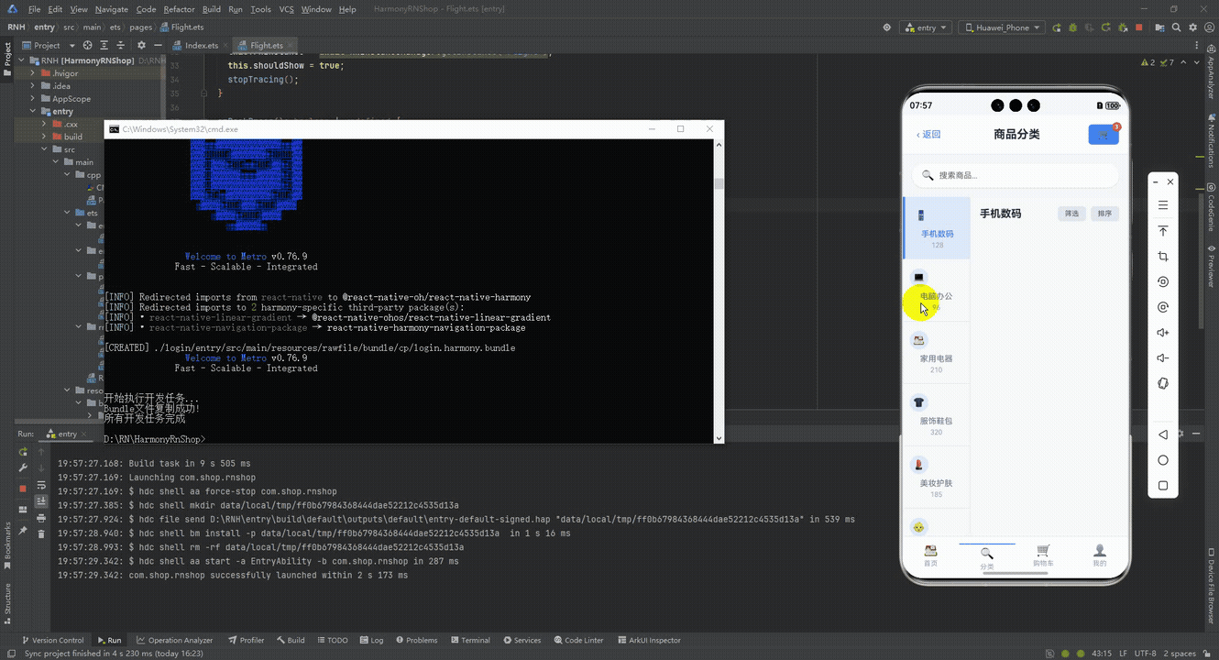Open the ArkUI Inspector tool window
This screenshot has width=1219, height=660.
pos(649,640)
